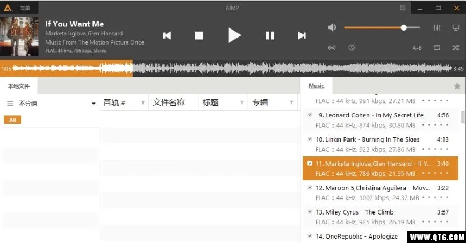This screenshot has width=466, height=243.
Task: Open the 音轨 # column filter
Action: coord(143,102)
